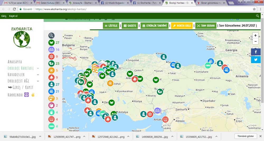The image size is (264, 141).
Task: Go to Anasayfa in sidebar menu
Action: [15, 62]
